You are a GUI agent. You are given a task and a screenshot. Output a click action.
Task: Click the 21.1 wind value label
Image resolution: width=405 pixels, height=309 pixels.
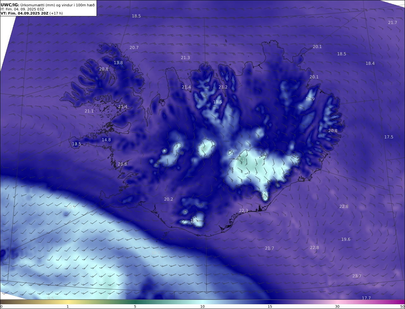[89, 111]
